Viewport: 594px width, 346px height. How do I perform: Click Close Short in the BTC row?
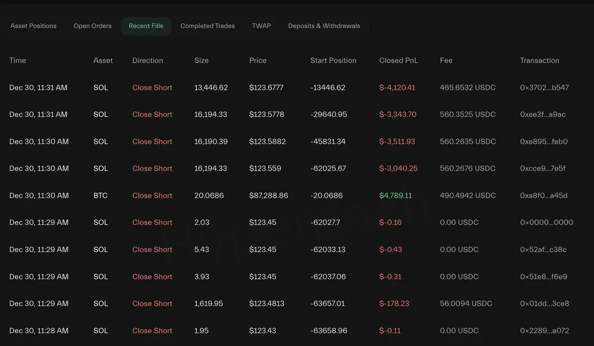click(152, 196)
